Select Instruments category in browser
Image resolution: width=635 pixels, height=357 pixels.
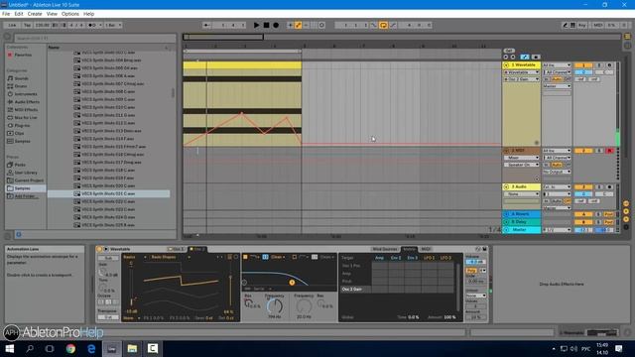pyautogui.click(x=26, y=94)
